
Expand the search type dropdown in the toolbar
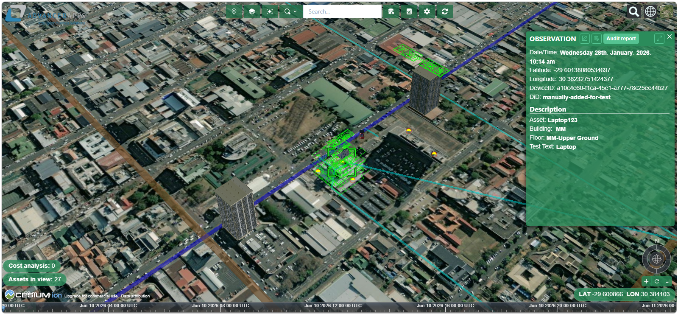pyautogui.click(x=290, y=11)
